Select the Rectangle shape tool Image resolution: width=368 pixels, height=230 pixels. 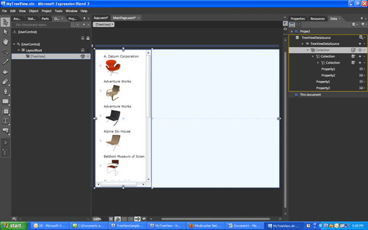coord(5,101)
